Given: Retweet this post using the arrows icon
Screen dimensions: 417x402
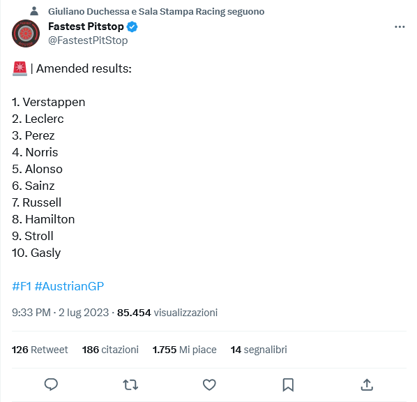Looking at the screenshot, I should [x=130, y=385].
